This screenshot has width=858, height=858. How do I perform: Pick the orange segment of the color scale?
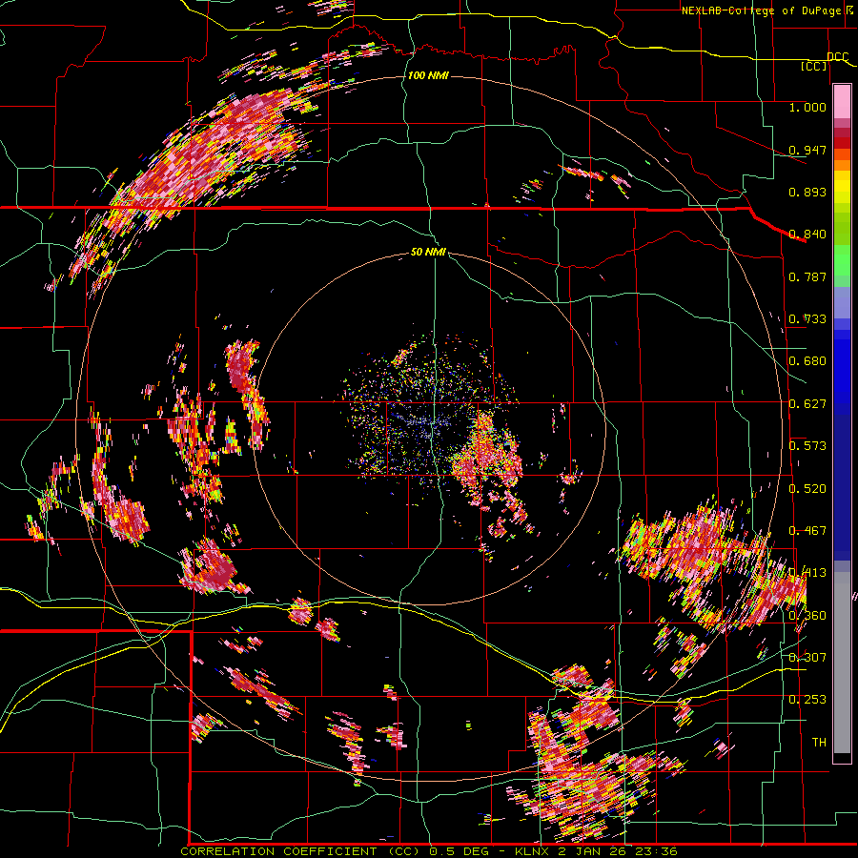tap(842, 165)
